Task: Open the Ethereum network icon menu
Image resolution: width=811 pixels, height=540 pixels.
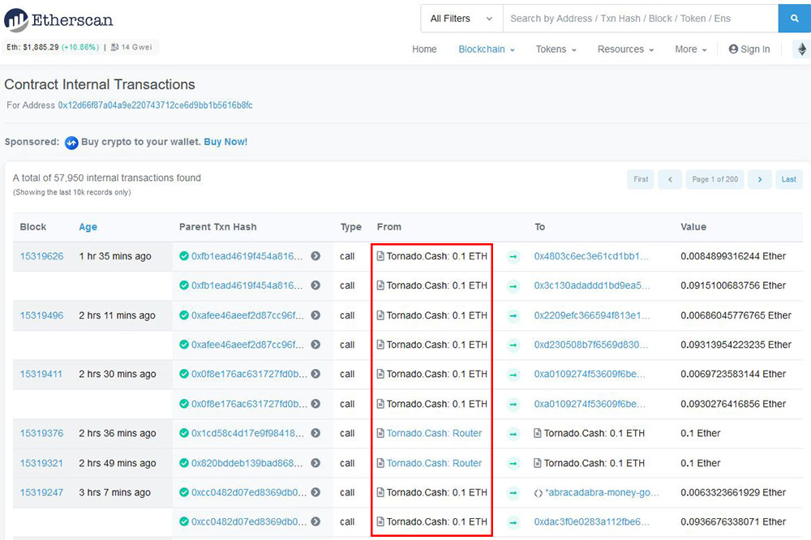Action: point(802,49)
